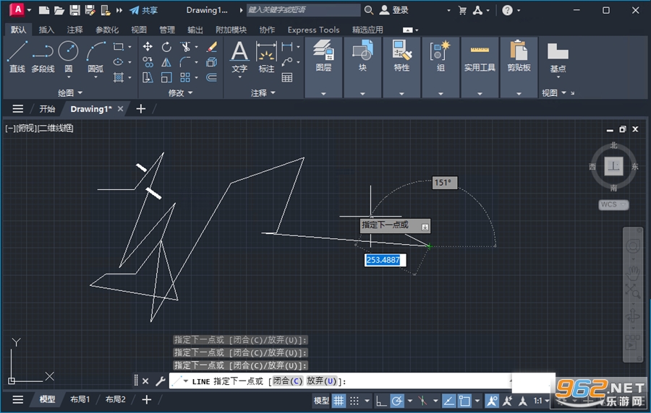Click the dynamic distance input 253.4887

[385, 260]
